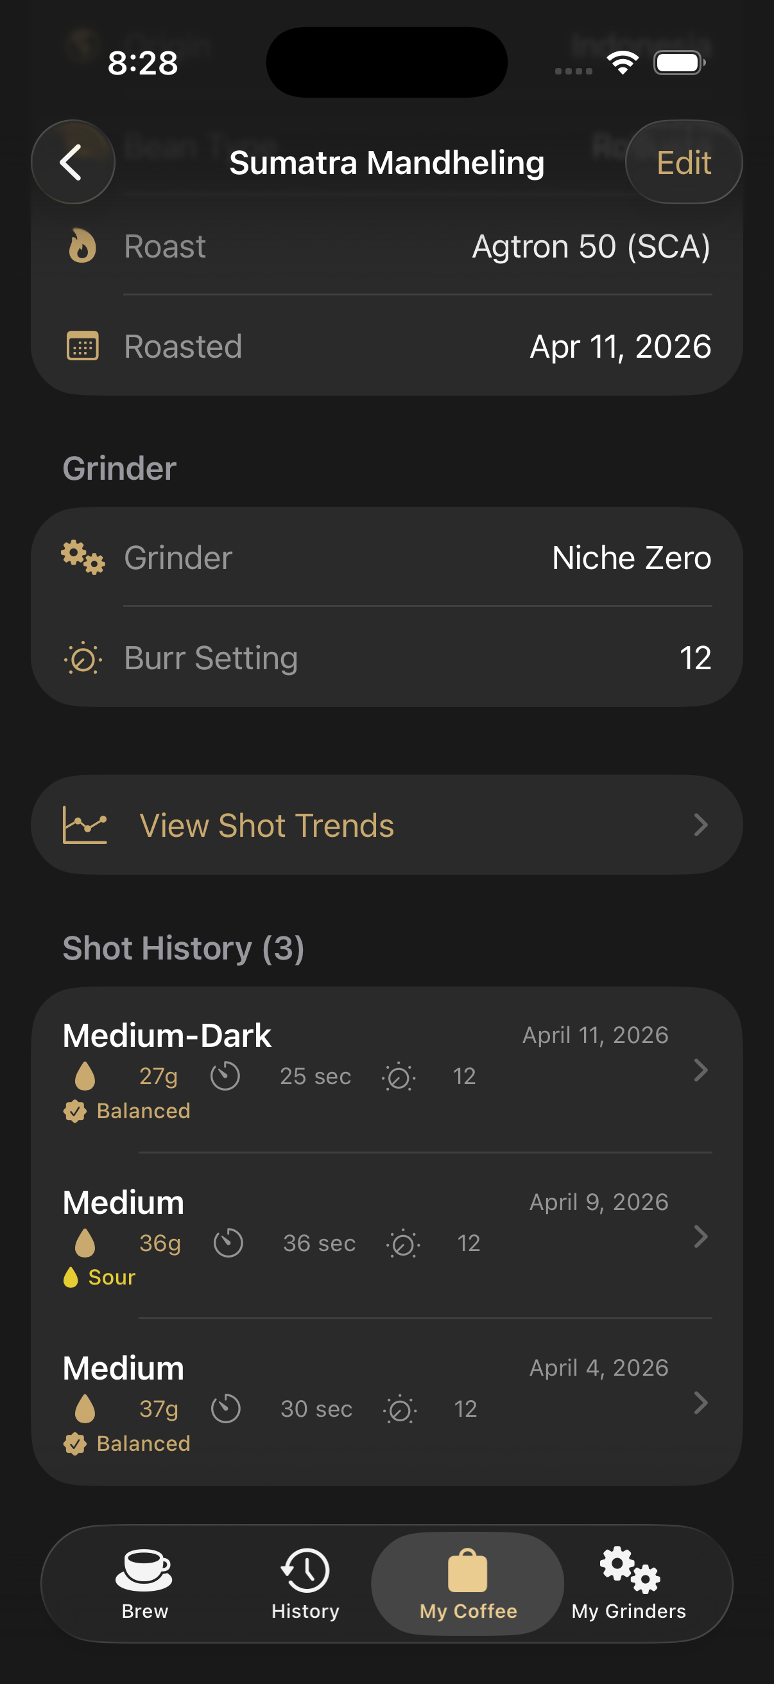Tap the dial icon beside Burr Setting
This screenshot has height=1684, width=774.
pos(82,658)
